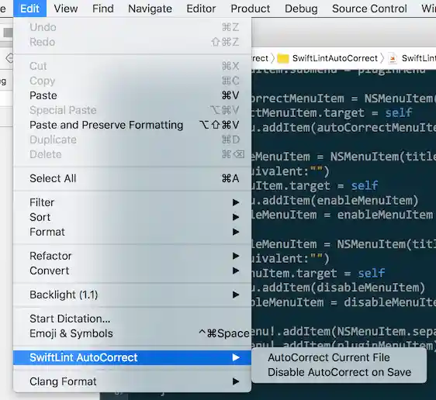Open the View menu
This screenshot has width=436, height=400.
[x=66, y=9]
